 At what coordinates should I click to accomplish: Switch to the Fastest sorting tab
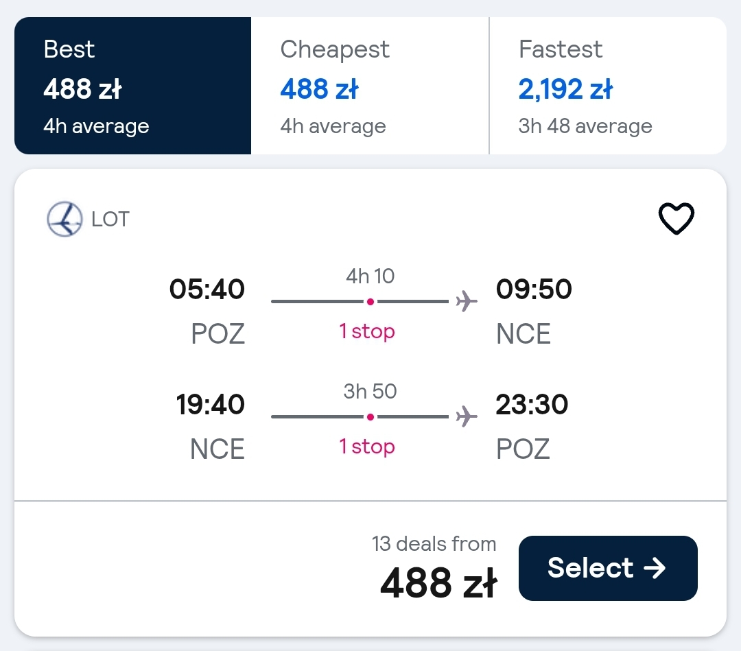(x=608, y=86)
